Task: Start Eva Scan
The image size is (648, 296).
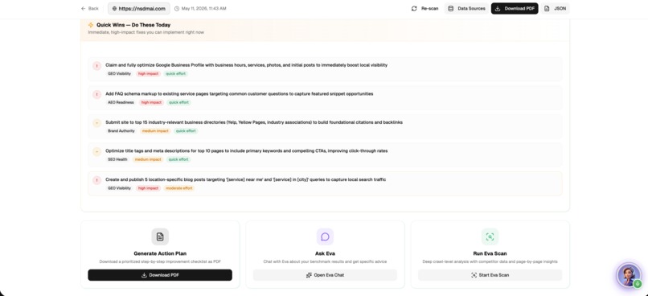Action: click(490, 275)
